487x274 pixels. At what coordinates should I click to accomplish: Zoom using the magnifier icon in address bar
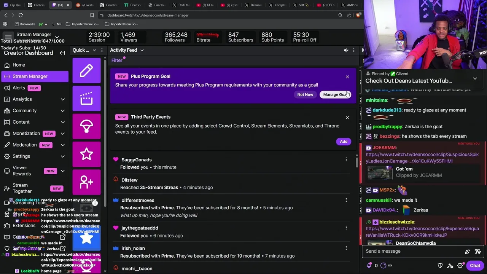pos(340,15)
